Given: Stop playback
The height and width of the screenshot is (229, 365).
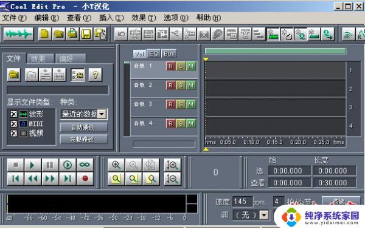Looking at the screenshot, I should click(16, 165).
